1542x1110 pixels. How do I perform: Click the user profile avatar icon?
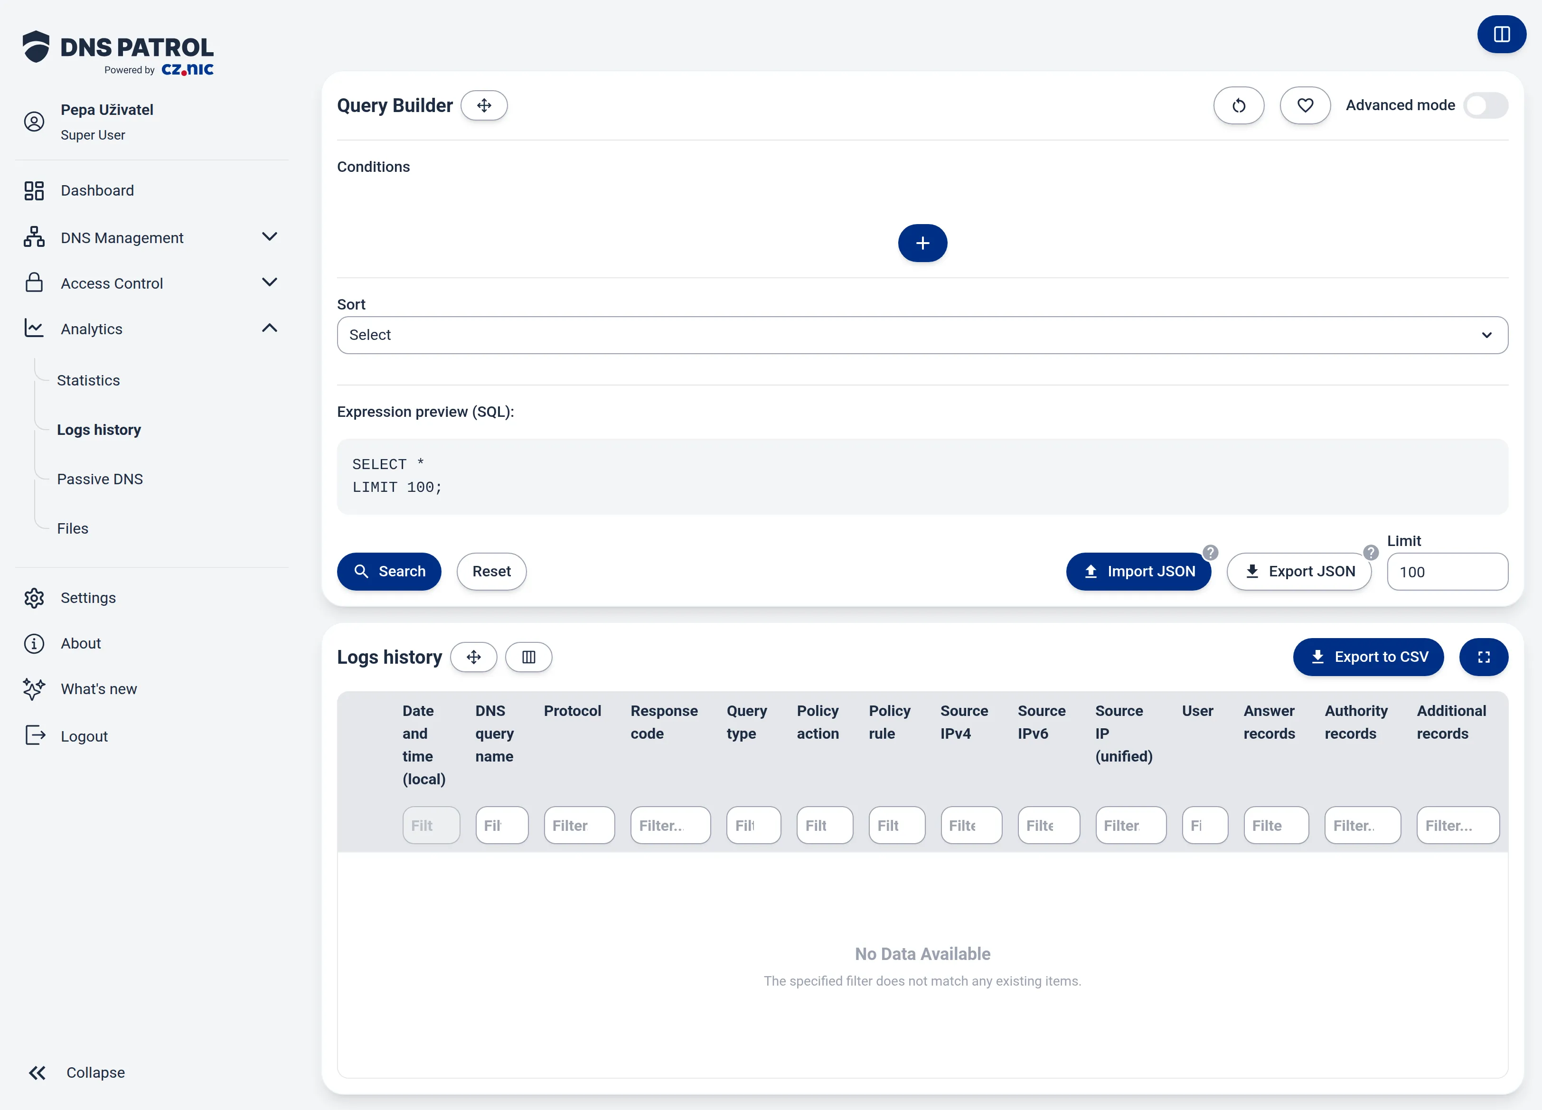click(34, 122)
